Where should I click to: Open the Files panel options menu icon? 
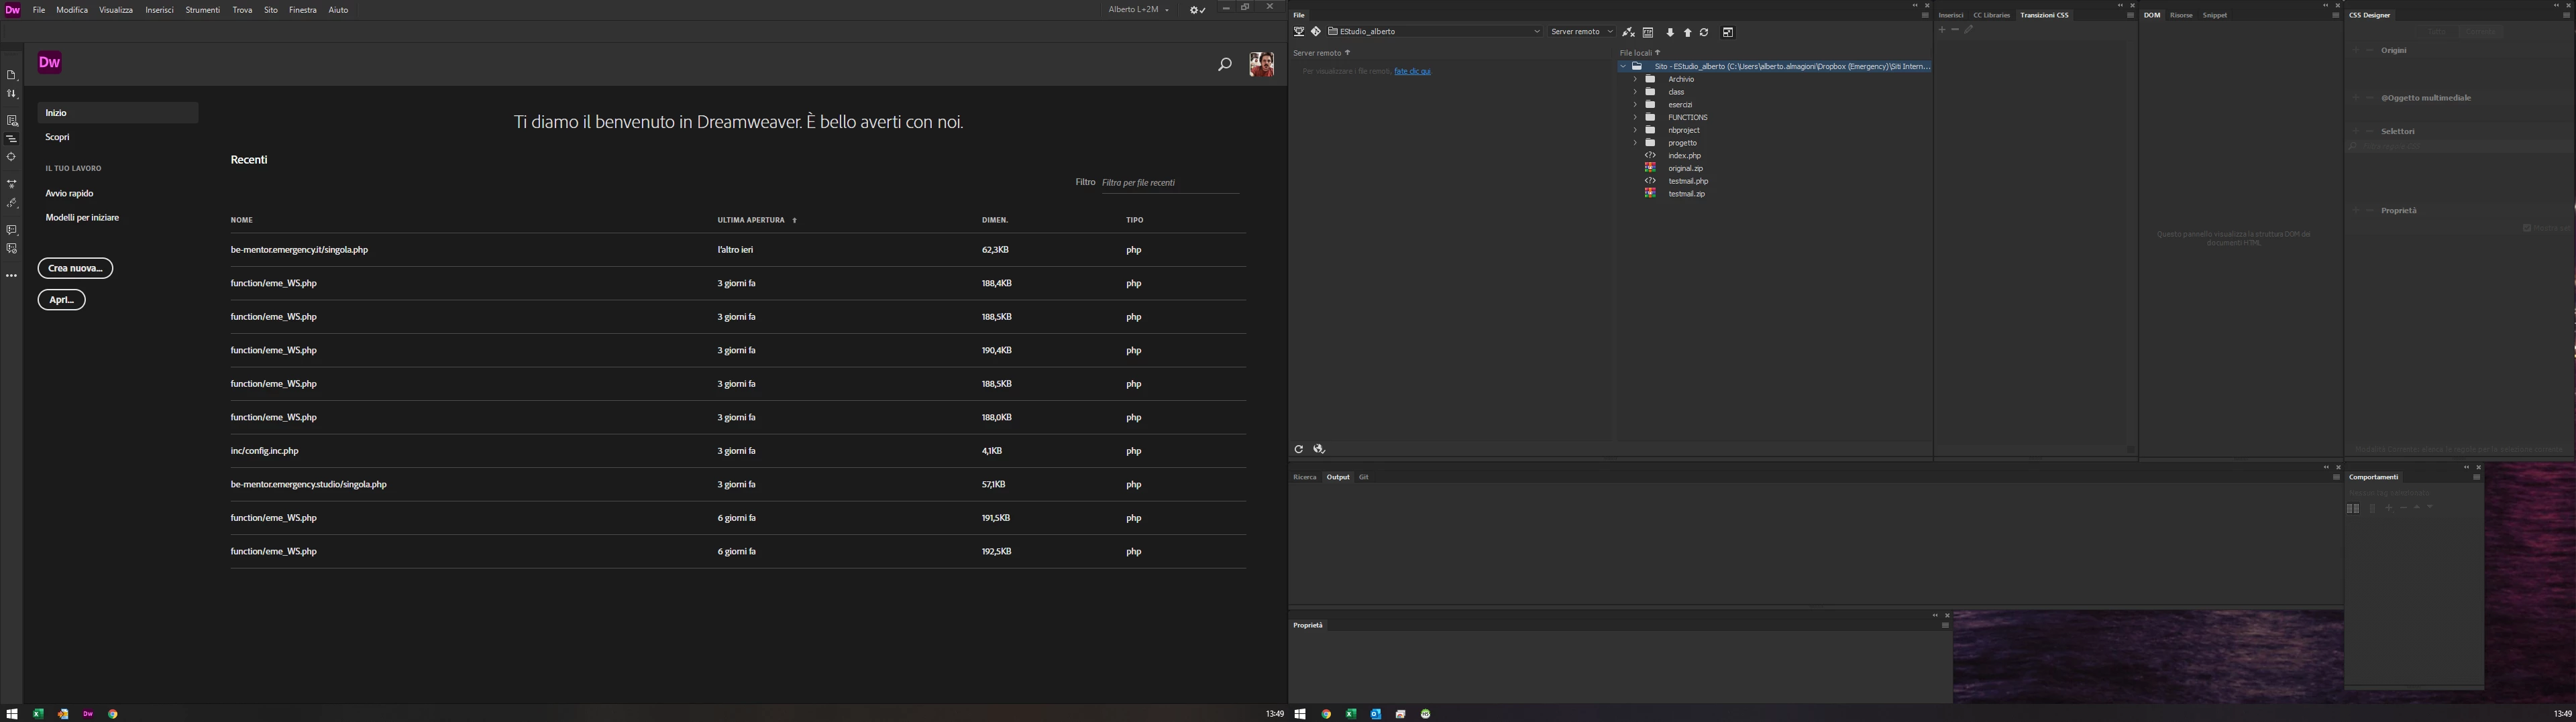(x=1925, y=15)
